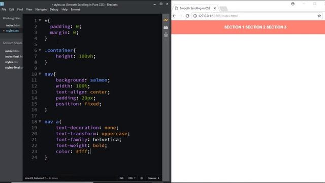Image resolution: width=325 pixels, height=183 pixels.
Task: Click the linting status circle in status bar
Action: 142,178
